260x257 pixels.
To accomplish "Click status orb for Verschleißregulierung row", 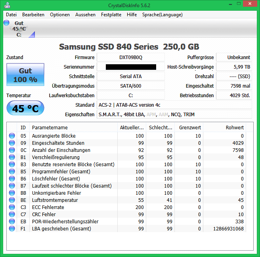I will (12, 157).
